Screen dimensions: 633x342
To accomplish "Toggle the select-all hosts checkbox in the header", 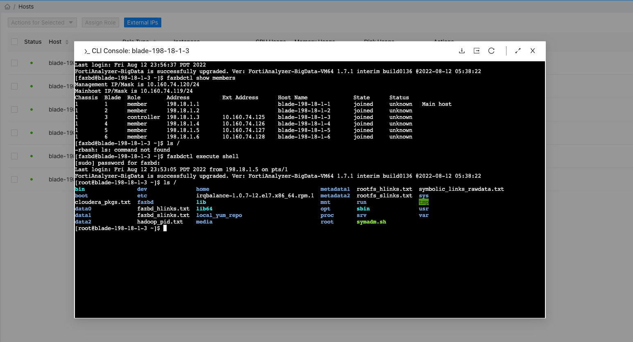I will coord(14,42).
